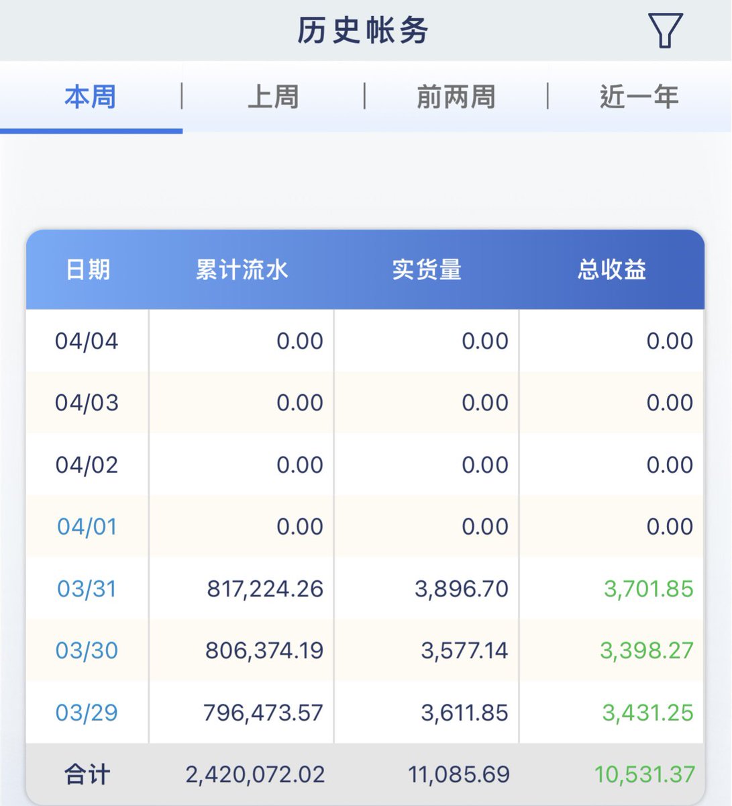Screen dimensions: 732x806
Task: Click the 历史帐务 page title
Action: click(363, 30)
